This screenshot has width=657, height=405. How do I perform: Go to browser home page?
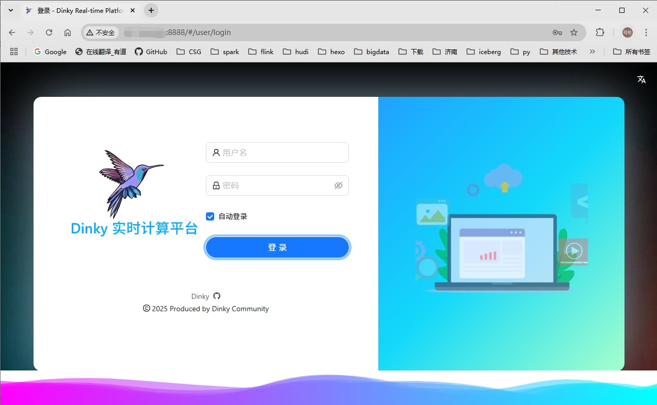(x=68, y=32)
